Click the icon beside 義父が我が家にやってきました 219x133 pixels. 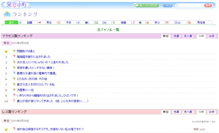point(14,101)
